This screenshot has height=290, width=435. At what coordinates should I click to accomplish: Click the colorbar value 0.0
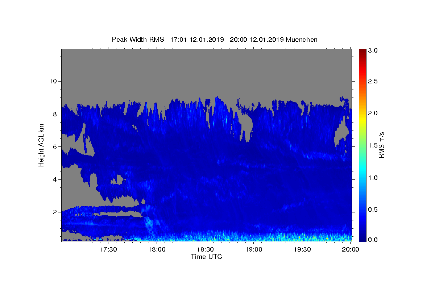373,240
